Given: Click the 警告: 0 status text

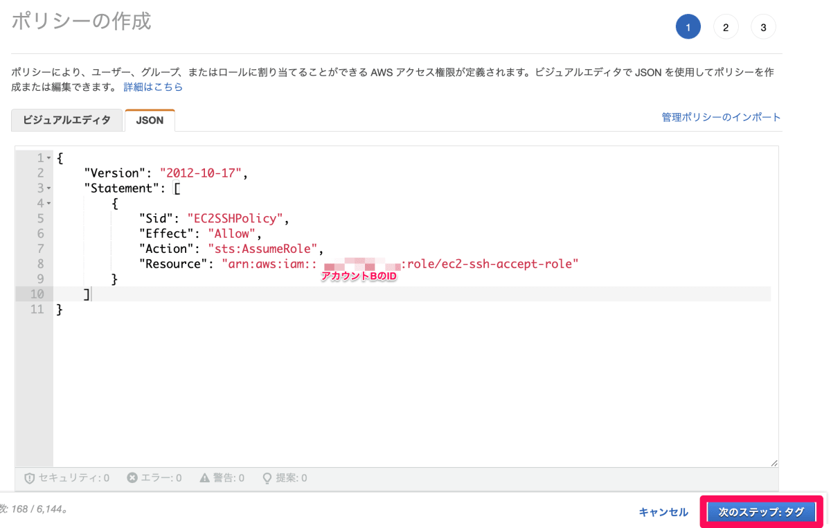Looking at the screenshot, I should pos(228,478).
